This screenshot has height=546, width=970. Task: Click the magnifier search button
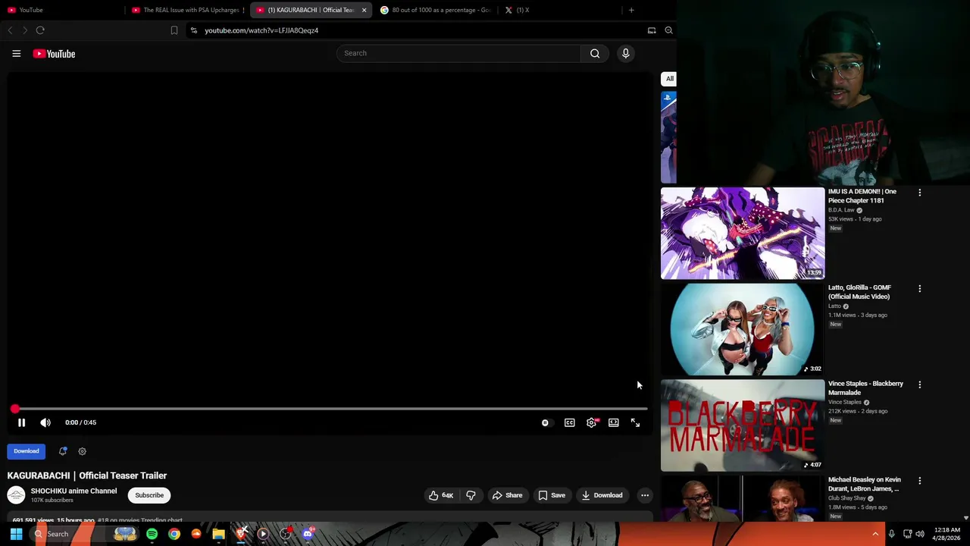coord(595,53)
